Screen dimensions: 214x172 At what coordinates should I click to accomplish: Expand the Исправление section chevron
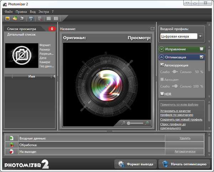tap(162, 49)
